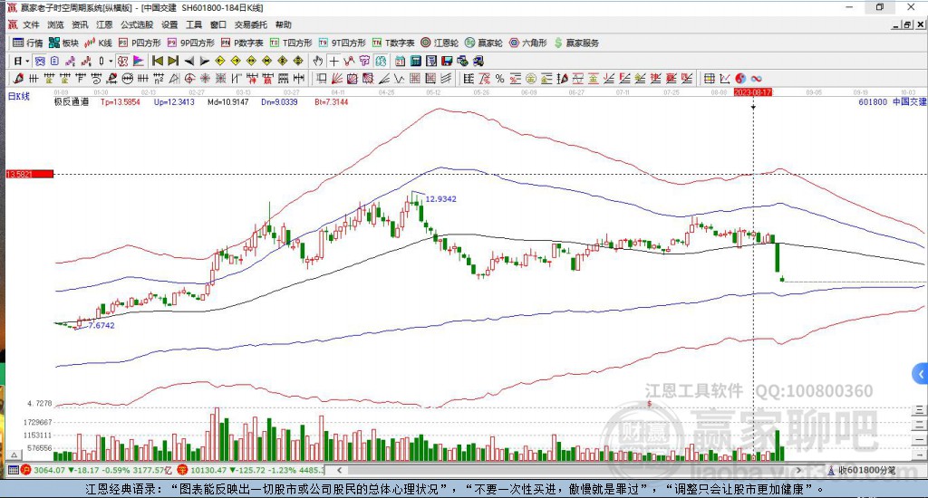Open the 赢家轮 tool
The width and height of the screenshot is (928, 498).
pyautogui.click(x=484, y=43)
